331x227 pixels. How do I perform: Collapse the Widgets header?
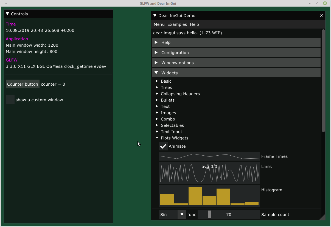pyautogui.click(x=236, y=73)
